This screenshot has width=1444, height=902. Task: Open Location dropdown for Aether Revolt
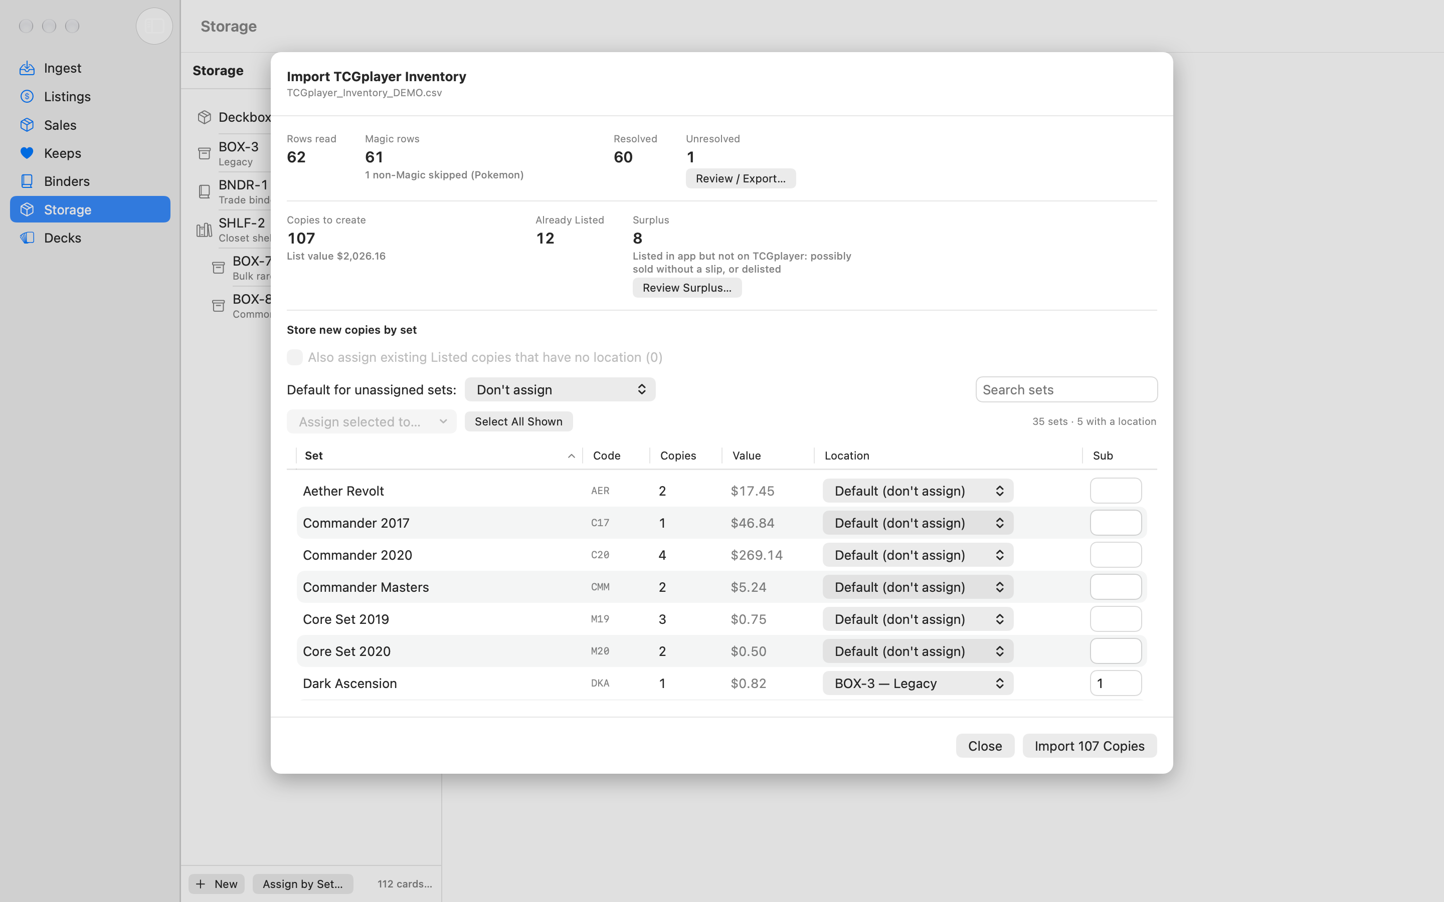(918, 491)
